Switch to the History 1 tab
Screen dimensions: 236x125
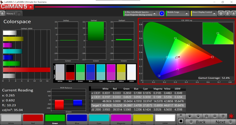point(11,14)
